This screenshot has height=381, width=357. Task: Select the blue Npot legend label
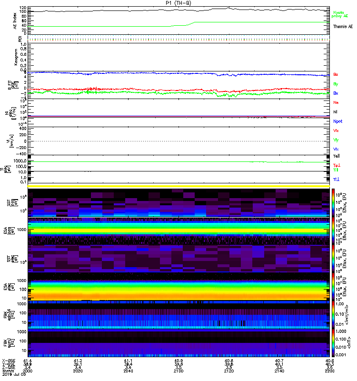coord(337,121)
